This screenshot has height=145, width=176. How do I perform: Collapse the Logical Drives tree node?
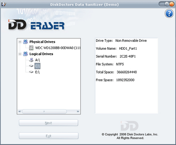click(x=20, y=54)
